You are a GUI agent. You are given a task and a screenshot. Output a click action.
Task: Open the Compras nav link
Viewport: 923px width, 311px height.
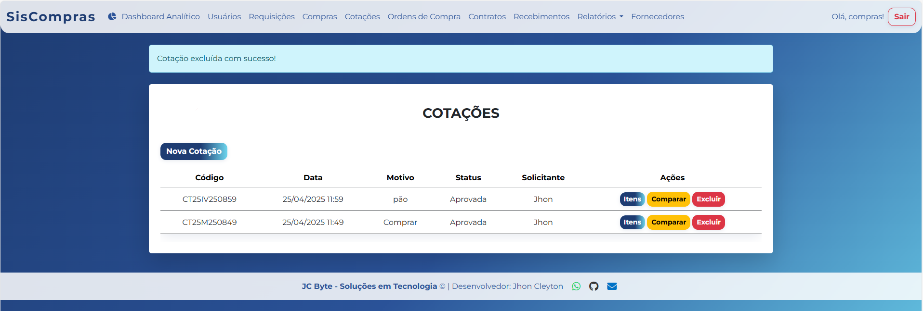319,16
